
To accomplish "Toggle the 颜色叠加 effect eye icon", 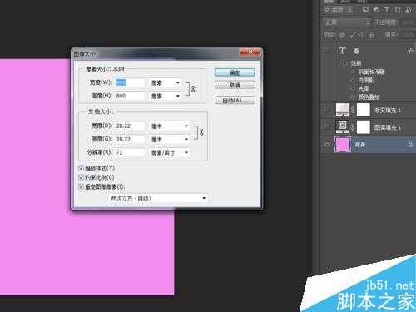I will click(353, 97).
